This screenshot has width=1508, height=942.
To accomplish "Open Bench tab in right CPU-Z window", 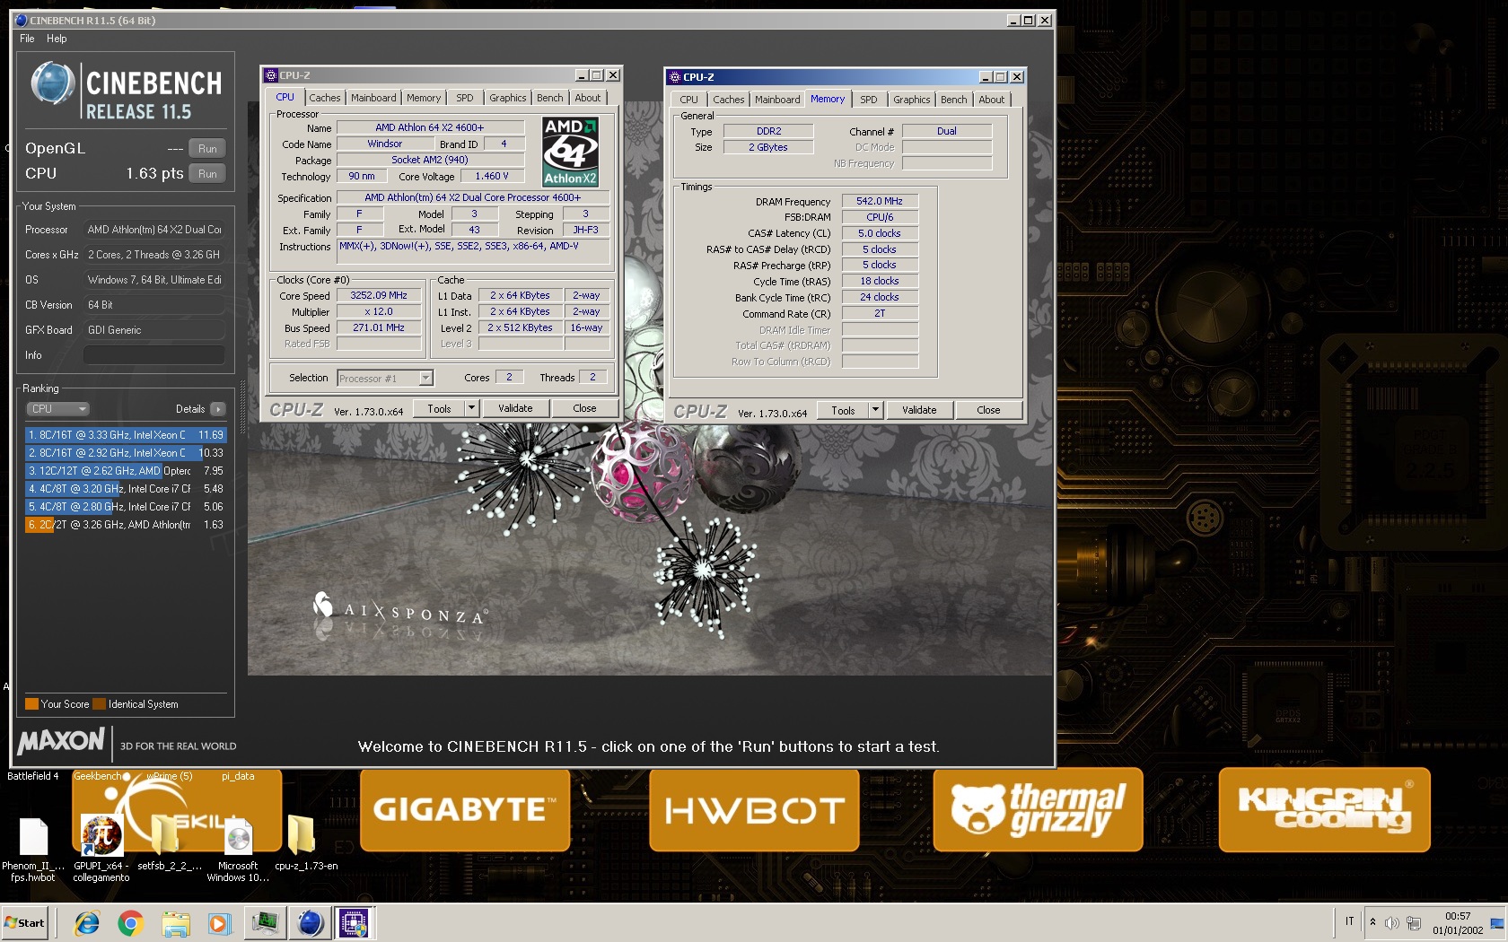I will (x=954, y=100).
